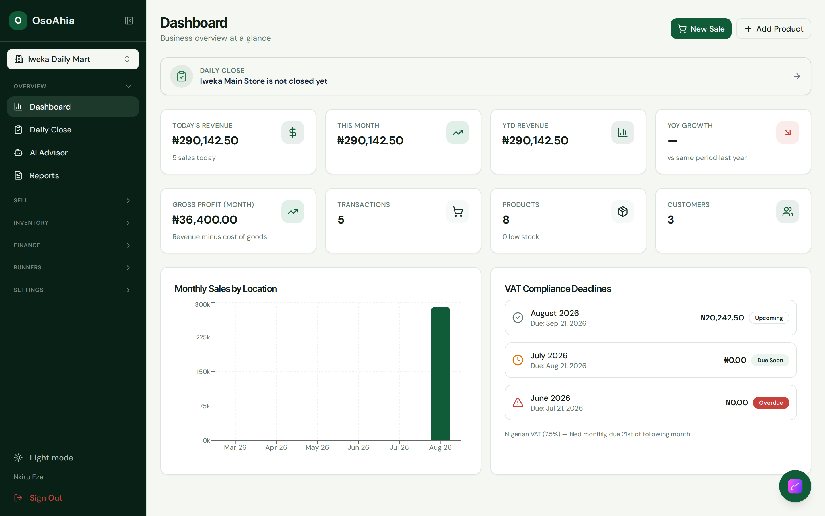Toggle Light mode theme
The image size is (825, 516).
pyautogui.click(x=44, y=458)
